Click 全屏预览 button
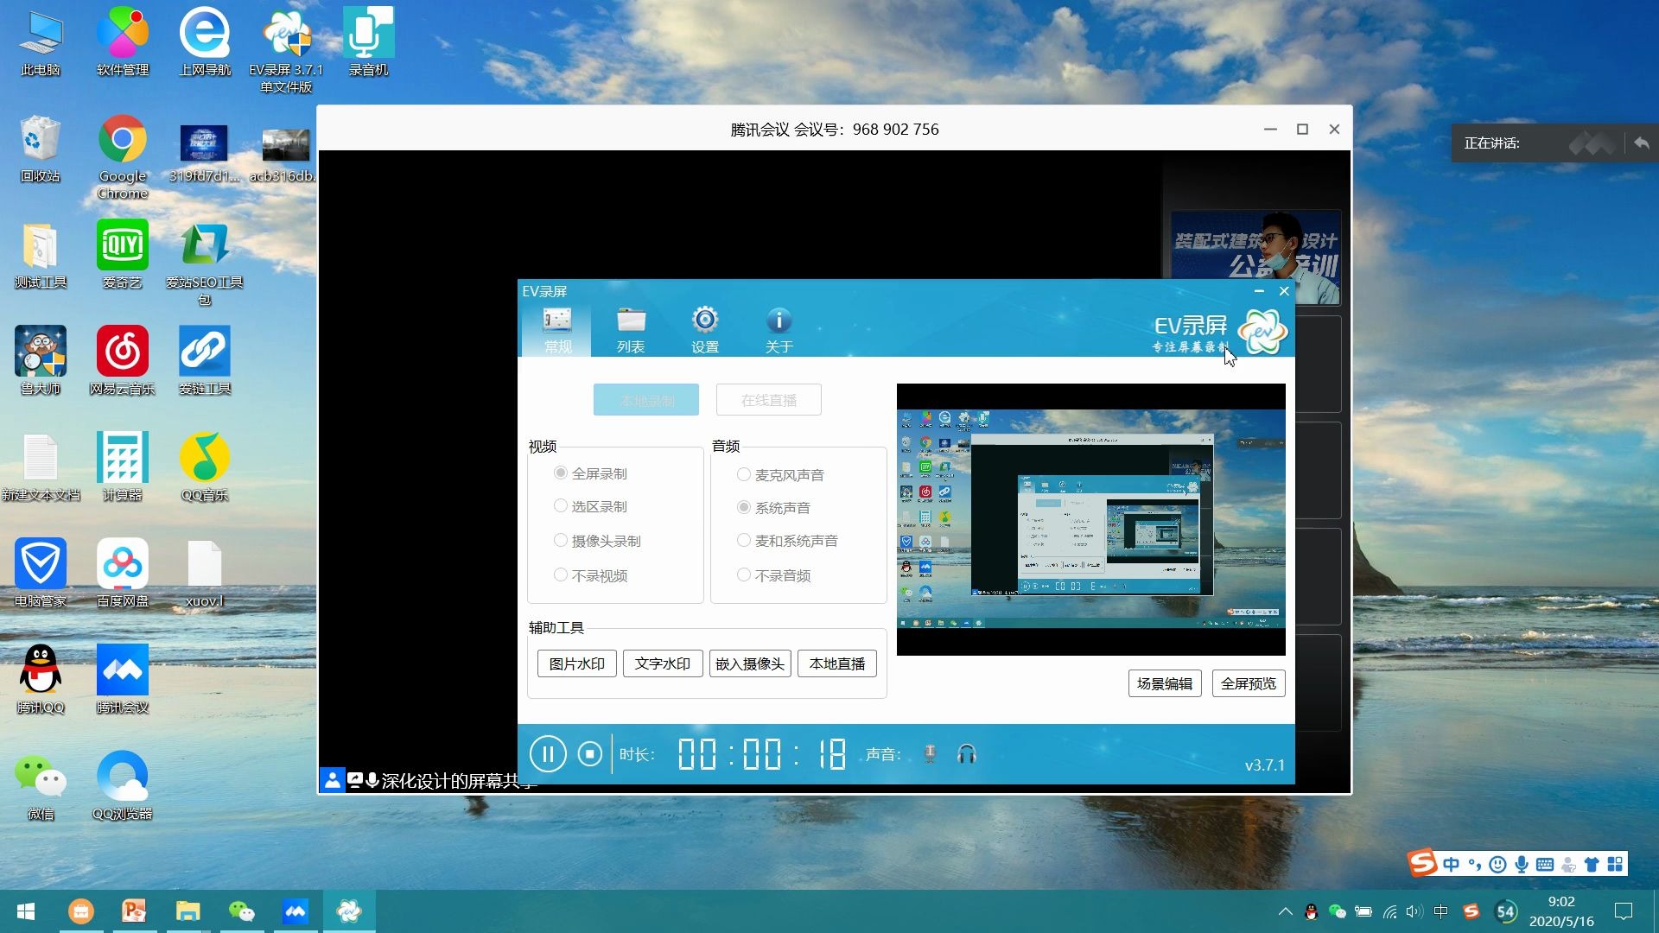Viewport: 1659px width, 933px height. pos(1249,683)
